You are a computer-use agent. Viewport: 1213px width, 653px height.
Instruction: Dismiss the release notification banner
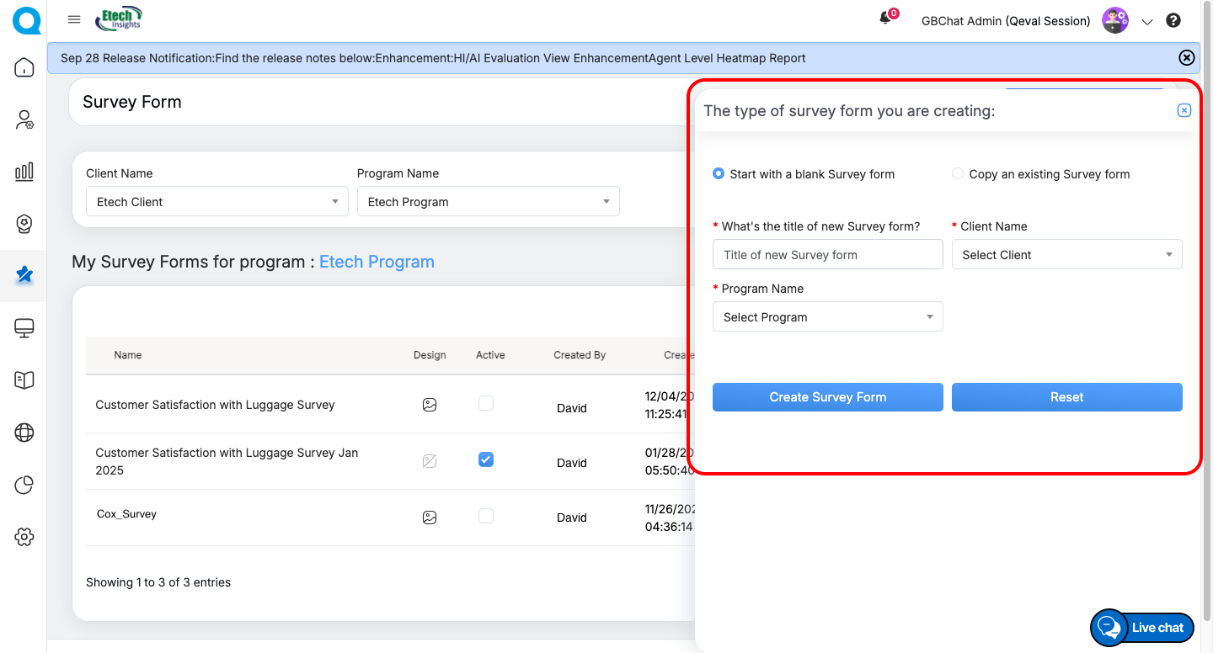(x=1186, y=57)
